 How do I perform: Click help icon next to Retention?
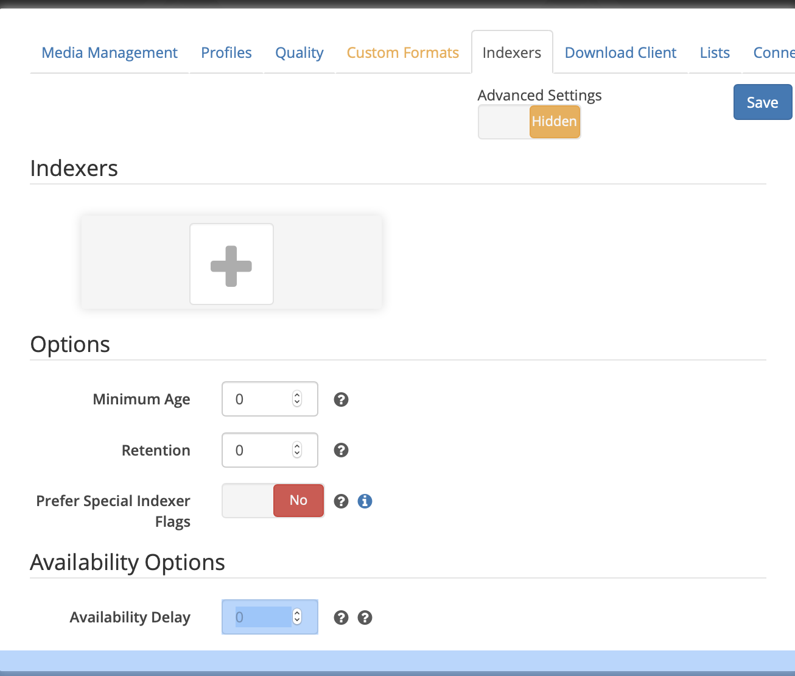click(x=341, y=450)
